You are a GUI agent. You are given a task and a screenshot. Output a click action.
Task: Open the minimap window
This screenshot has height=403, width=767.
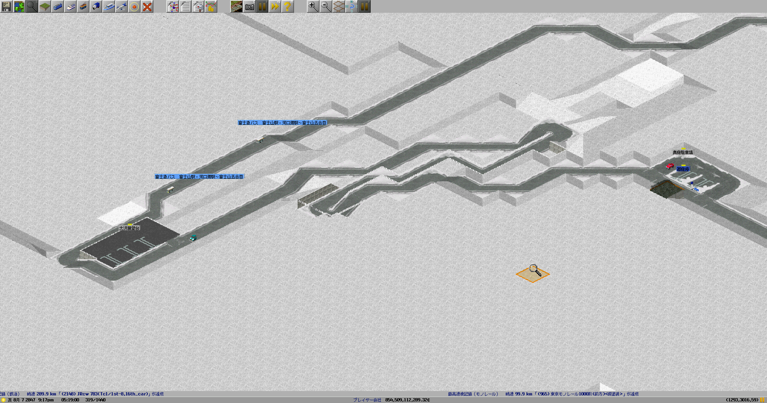point(19,6)
